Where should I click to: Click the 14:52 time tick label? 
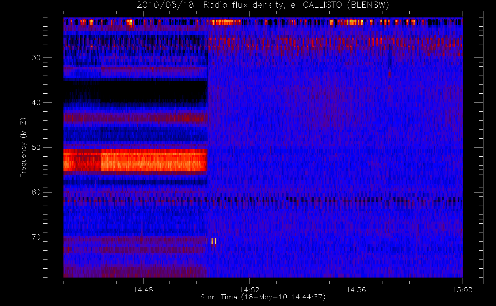coord(250,290)
